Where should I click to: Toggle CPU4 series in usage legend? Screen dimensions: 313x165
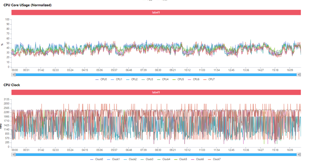[x=163, y=79]
